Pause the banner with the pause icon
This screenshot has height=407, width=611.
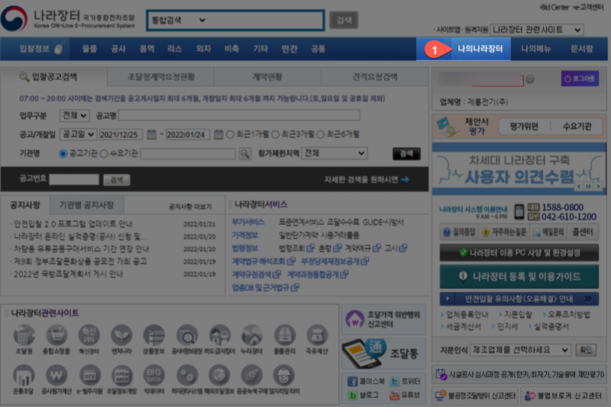pos(588,186)
